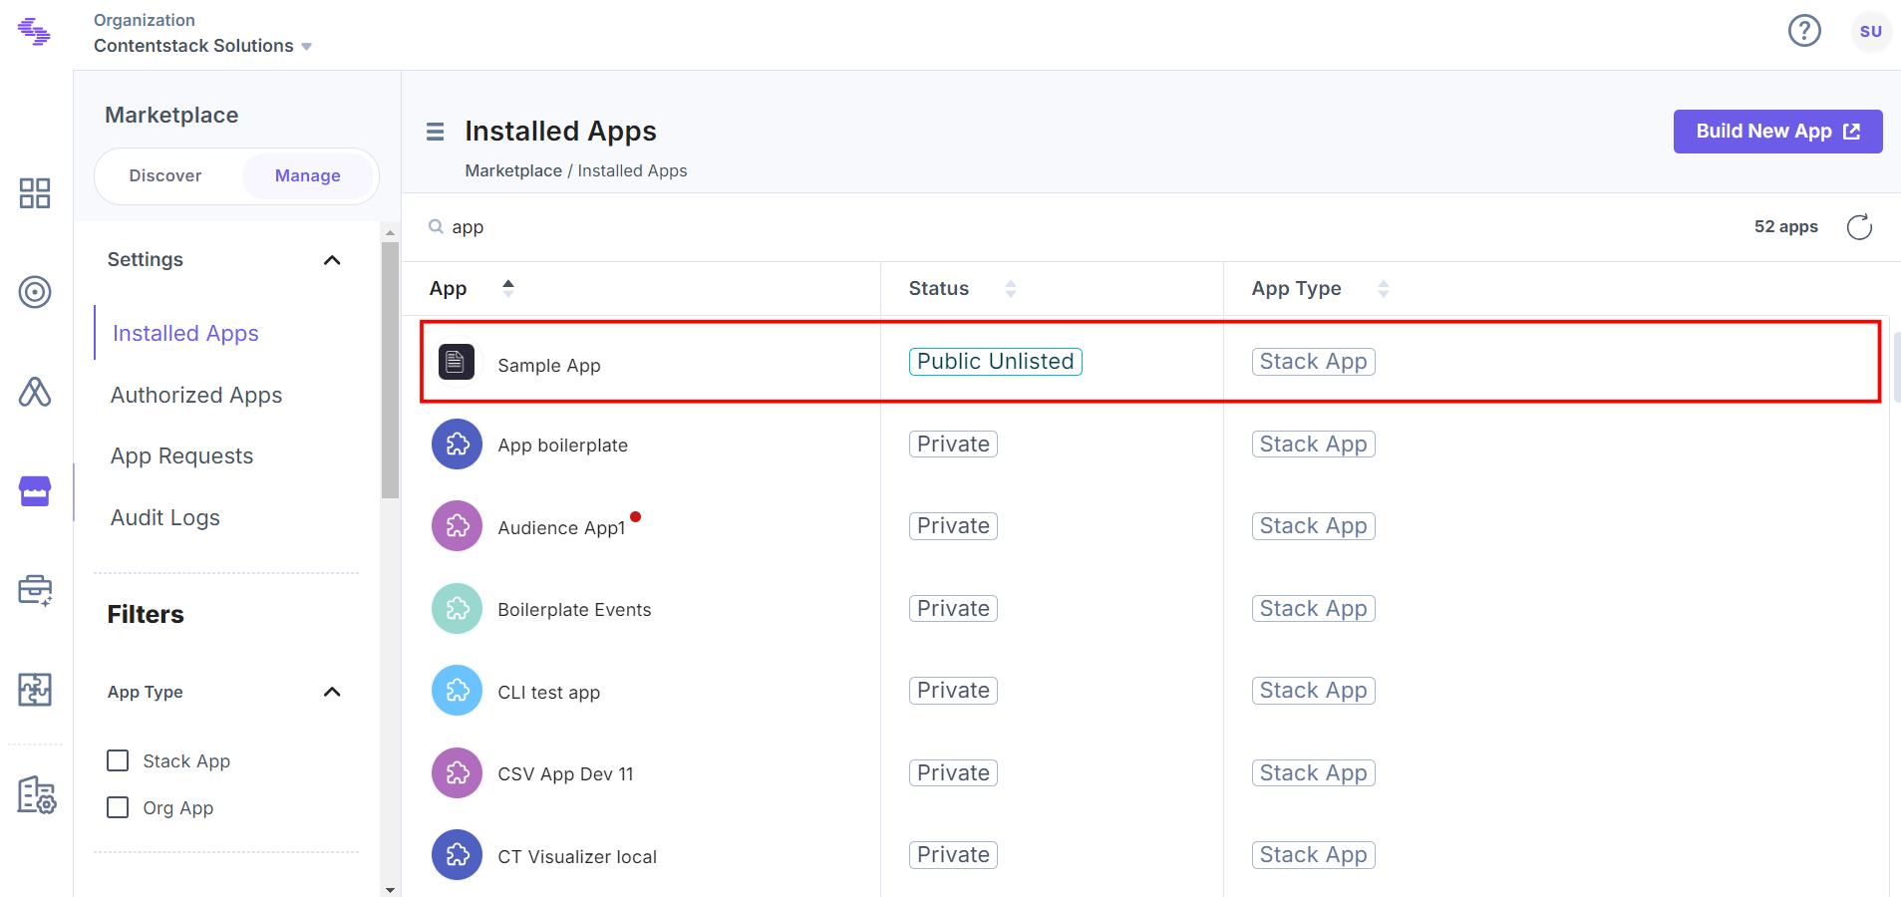Image resolution: width=1901 pixels, height=897 pixels.
Task: Click the CSV App Dev 11 name
Action: [x=565, y=773]
